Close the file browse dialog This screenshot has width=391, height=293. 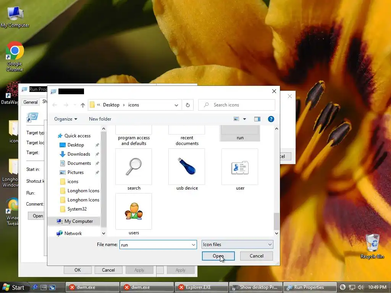tap(274, 91)
